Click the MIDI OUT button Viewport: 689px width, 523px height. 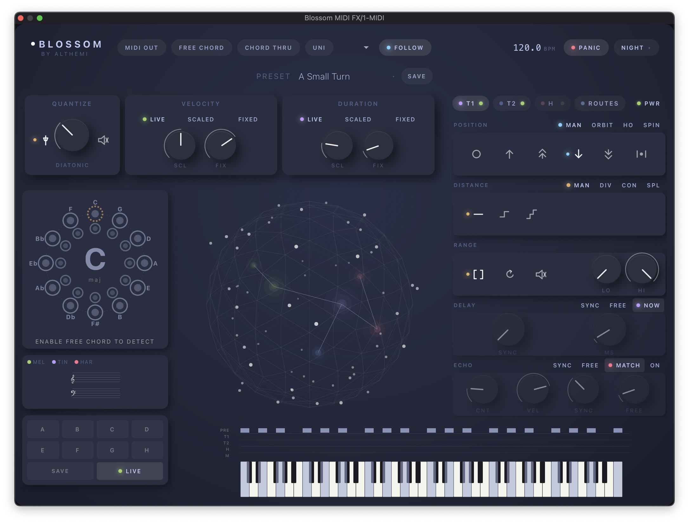141,48
